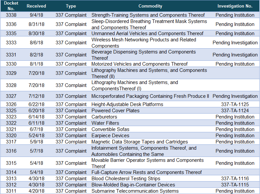Click Unmanned Aerial Vehicles commodity cell
This screenshot has height=194, width=260.
coord(147,33)
